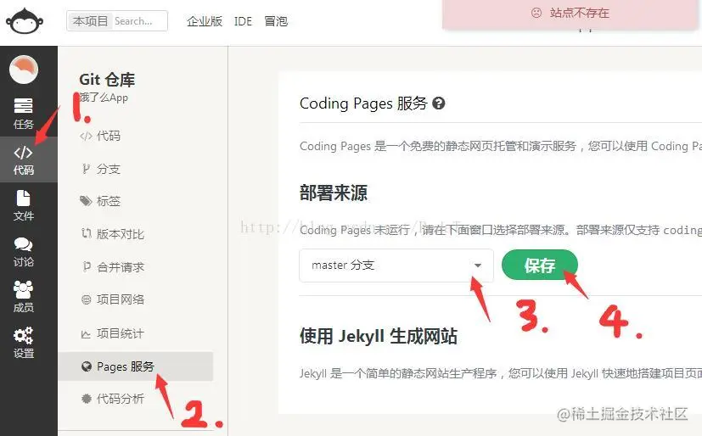Click the Coding Pages 服务 title
This screenshot has height=436, width=702.
coord(363,103)
